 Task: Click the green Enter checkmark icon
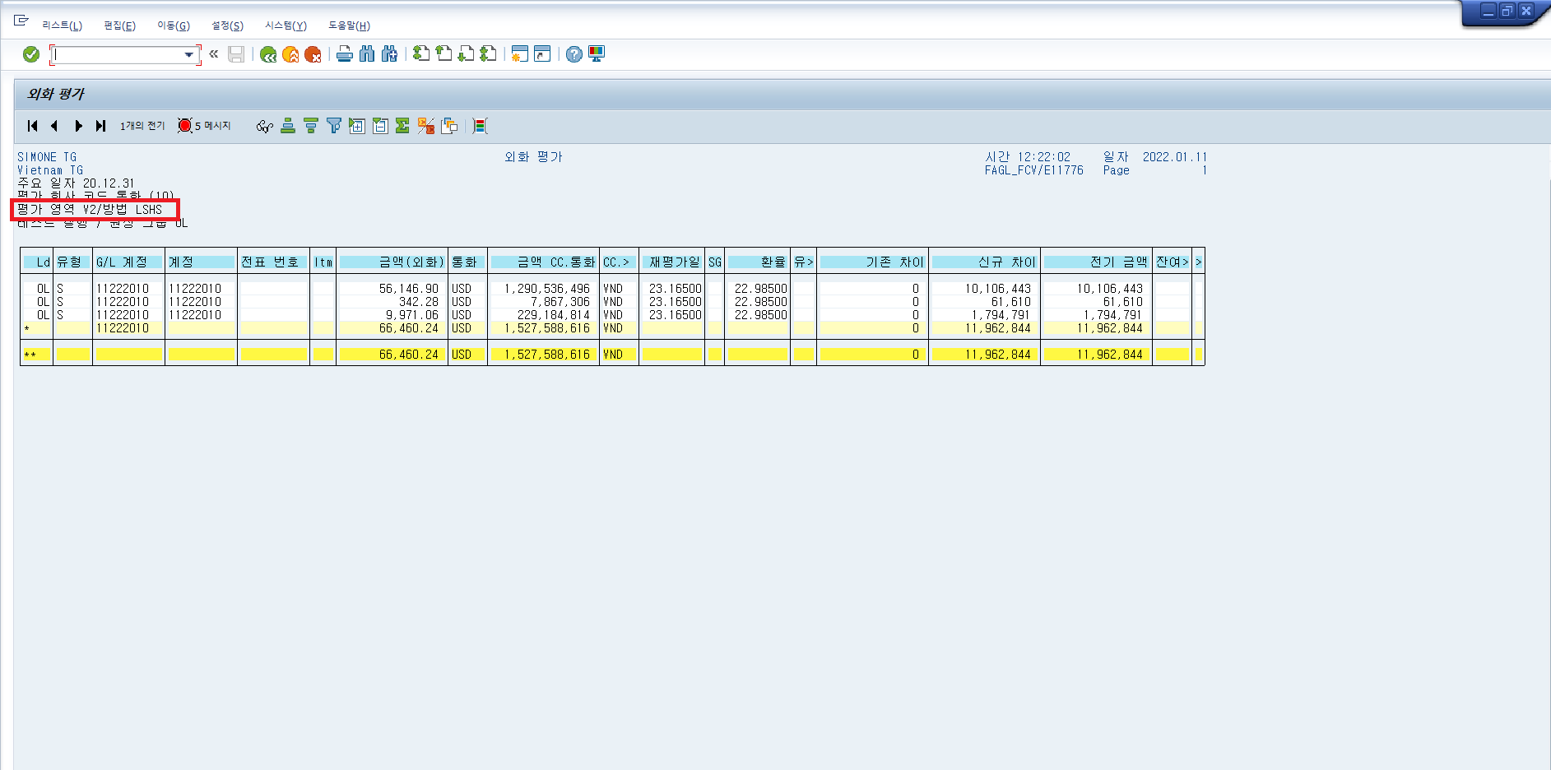tap(31, 54)
